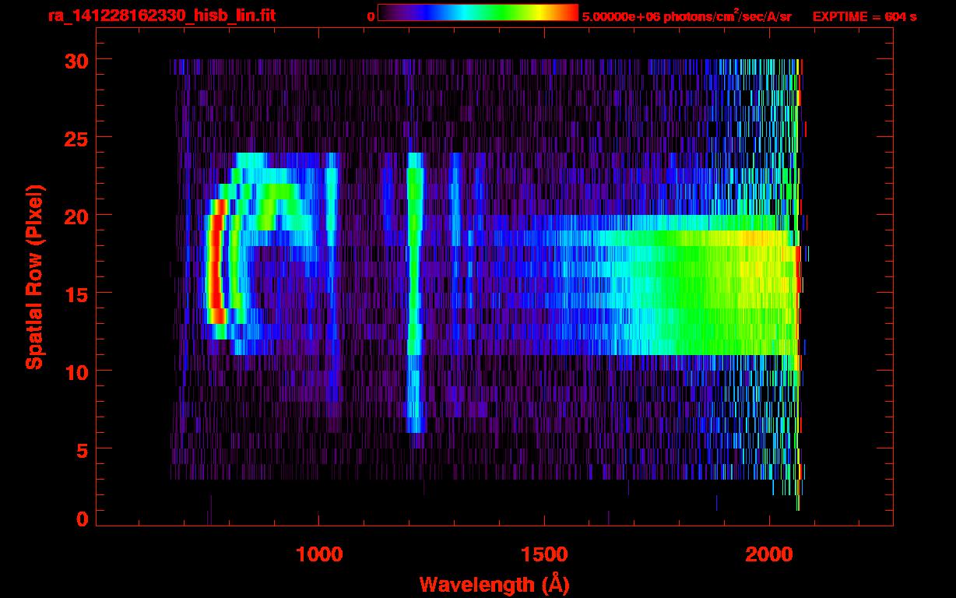The image size is (956, 598).
Task: Click the 2000 wavelength tick label
Action: 769,554
